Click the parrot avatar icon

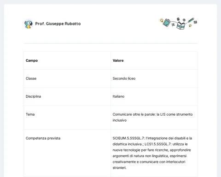click(x=29, y=24)
